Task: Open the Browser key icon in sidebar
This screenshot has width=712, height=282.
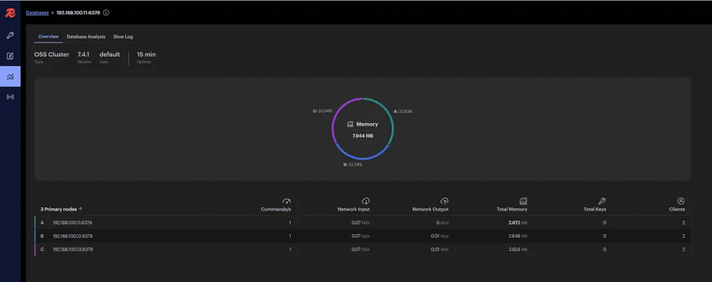Action: pos(10,35)
